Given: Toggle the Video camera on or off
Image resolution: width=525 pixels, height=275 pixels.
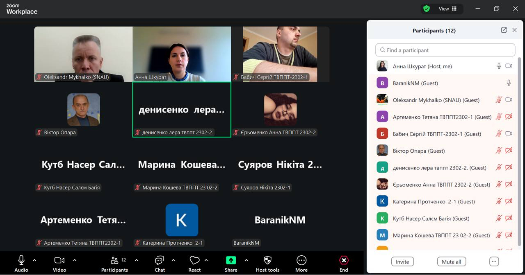Looking at the screenshot, I should (59, 263).
